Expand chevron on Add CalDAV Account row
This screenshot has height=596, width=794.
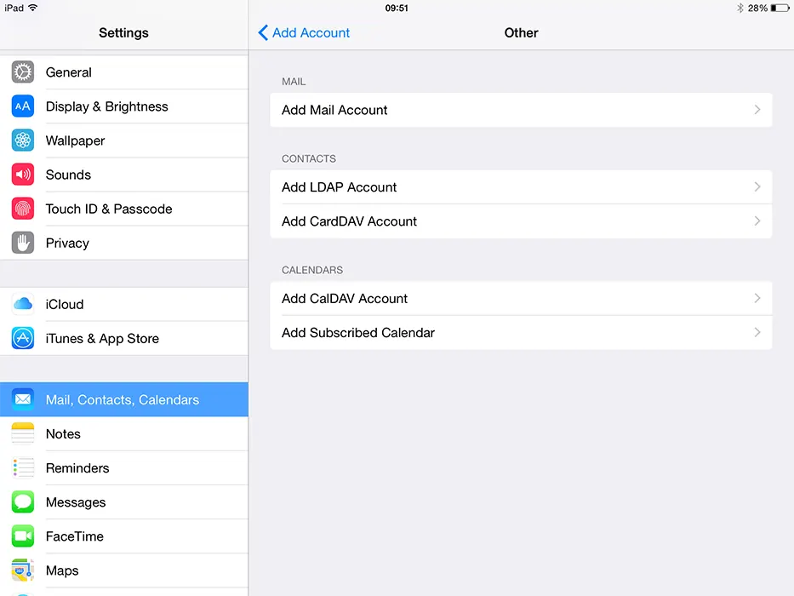(x=757, y=299)
